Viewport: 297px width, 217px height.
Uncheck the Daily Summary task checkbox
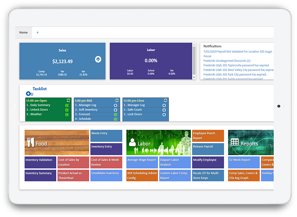67,105
